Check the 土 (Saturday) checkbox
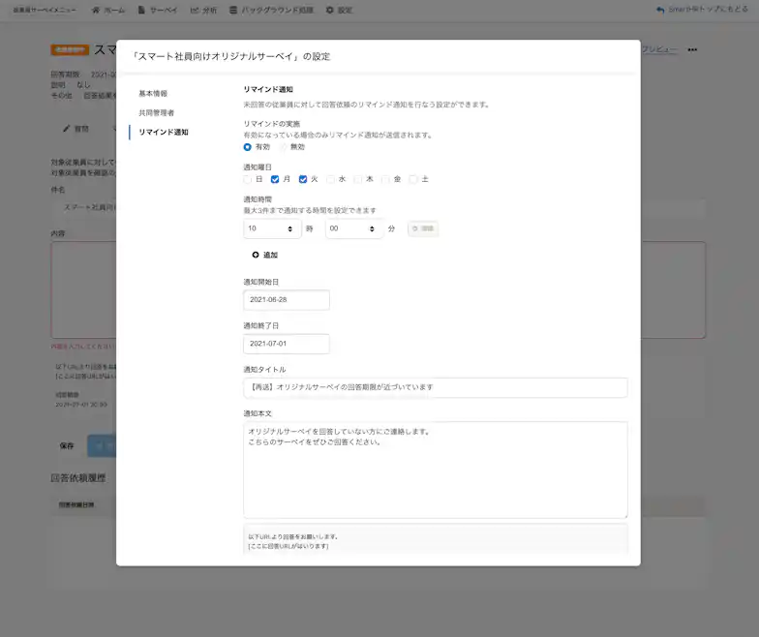Screen dimensions: 759x637 413,180
